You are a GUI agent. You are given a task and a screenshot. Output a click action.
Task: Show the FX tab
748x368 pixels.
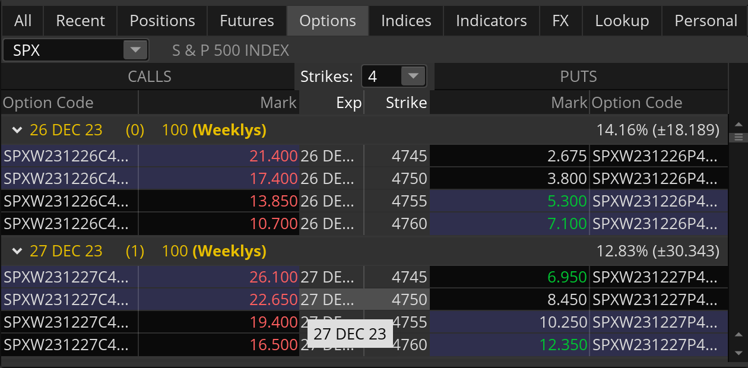pyautogui.click(x=560, y=21)
